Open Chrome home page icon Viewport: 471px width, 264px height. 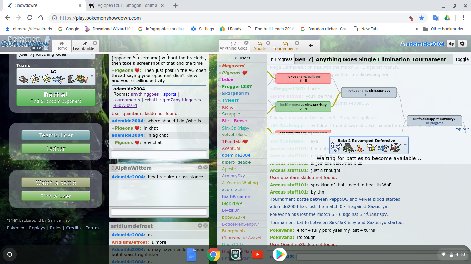41,18
